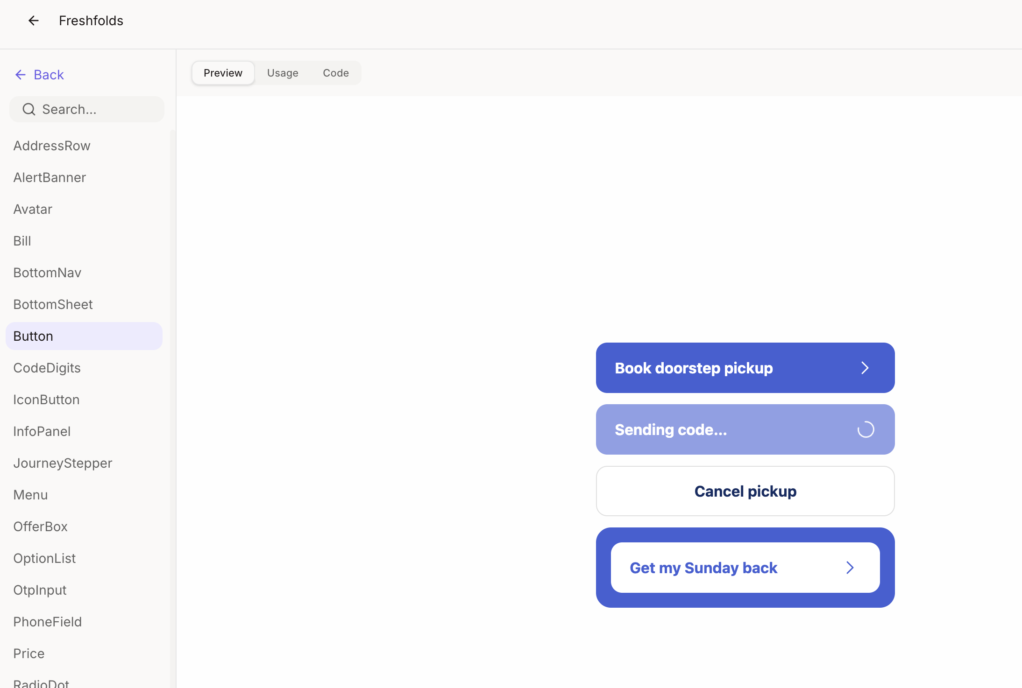Open PhoneField in the sidebar
The image size is (1022, 688).
(x=84, y=622)
